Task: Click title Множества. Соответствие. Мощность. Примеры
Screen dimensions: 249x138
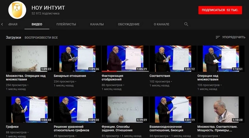Action: pyautogui.click(x=217, y=129)
